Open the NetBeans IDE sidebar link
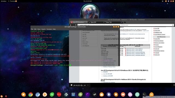The width and height of the screenshot is (175, 98). point(158,32)
